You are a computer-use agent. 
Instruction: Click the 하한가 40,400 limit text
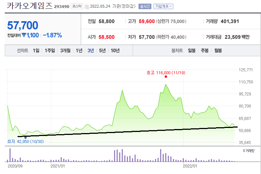tap(171, 37)
